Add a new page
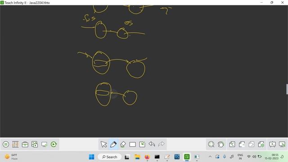Screen dimensions: 288x162 [242, 144]
